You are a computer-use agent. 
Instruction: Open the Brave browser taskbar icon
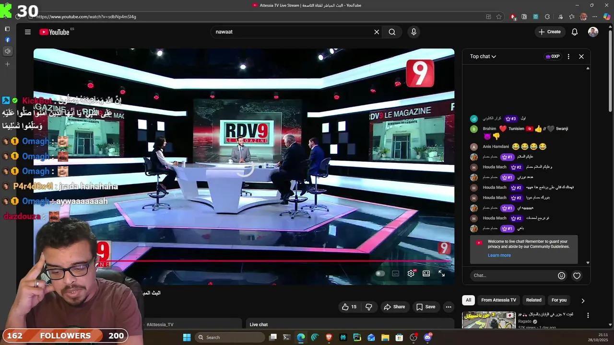click(329, 337)
